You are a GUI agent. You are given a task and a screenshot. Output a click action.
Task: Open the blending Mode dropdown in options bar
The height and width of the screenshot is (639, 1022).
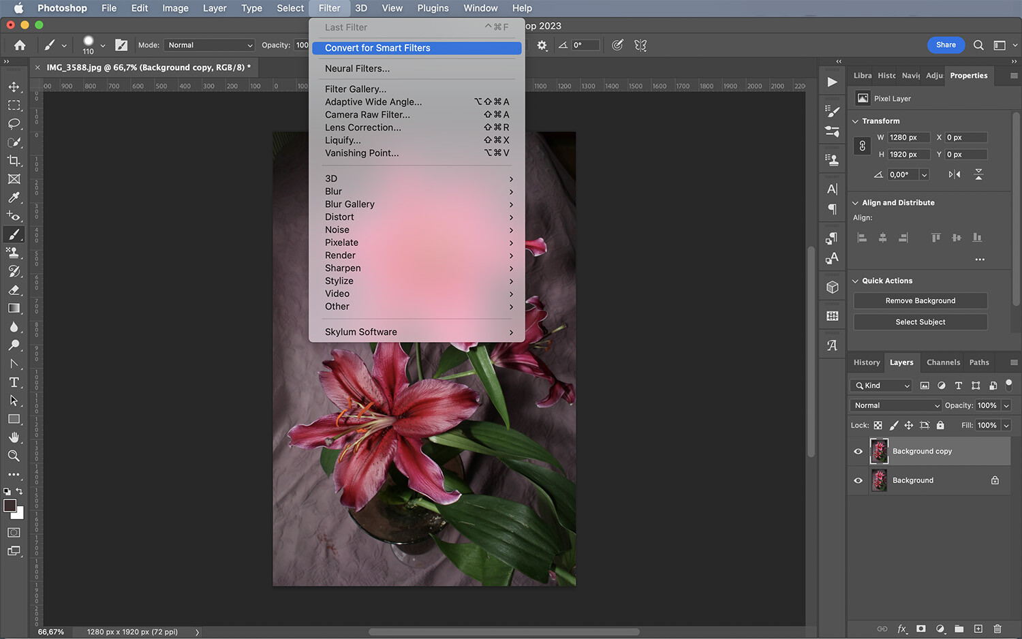208,45
